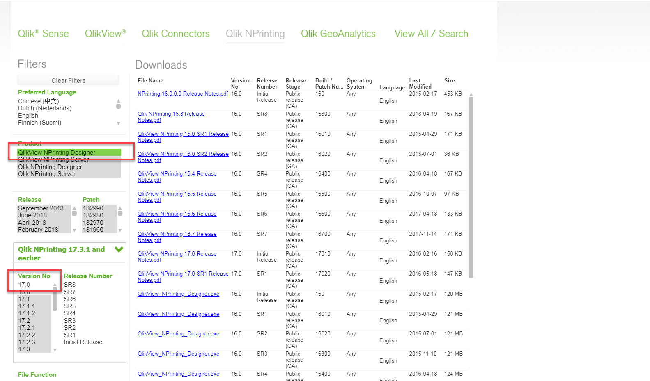
Task: Open NPrinting 16.0.0.0 Release Notes.pdf
Action: pos(183,94)
